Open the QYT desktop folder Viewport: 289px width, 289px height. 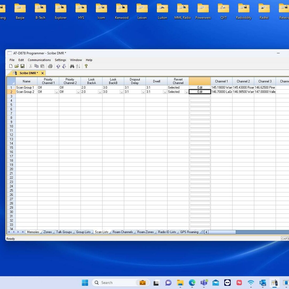pyautogui.click(x=223, y=12)
